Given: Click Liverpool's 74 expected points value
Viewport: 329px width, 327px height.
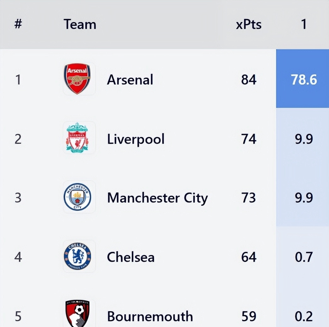Looking at the screenshot, I should (x=249, y=139).
